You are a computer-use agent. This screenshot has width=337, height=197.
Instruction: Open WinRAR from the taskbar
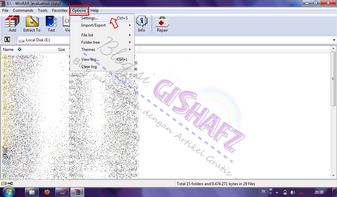click(x=77, y=191)
